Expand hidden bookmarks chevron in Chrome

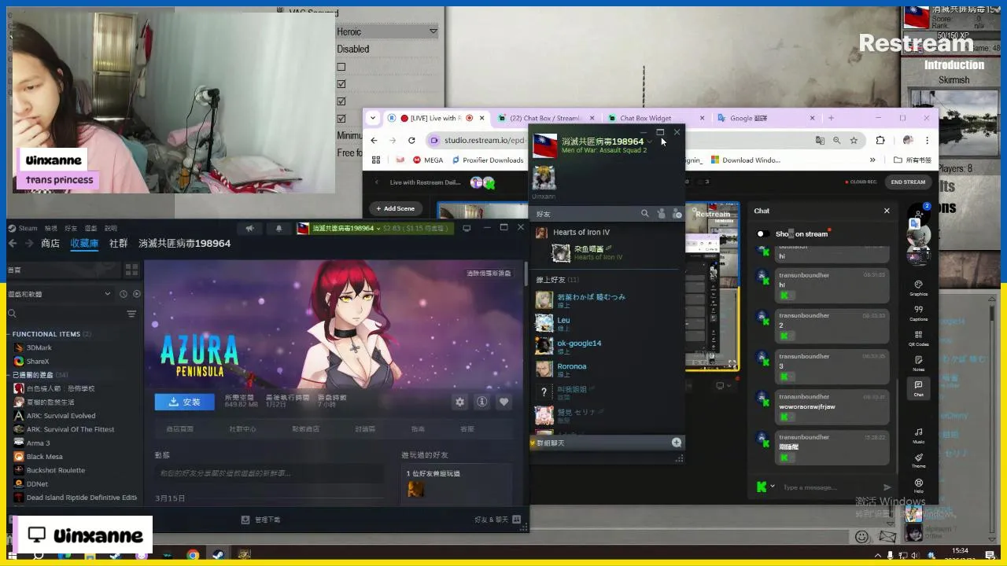872,160
